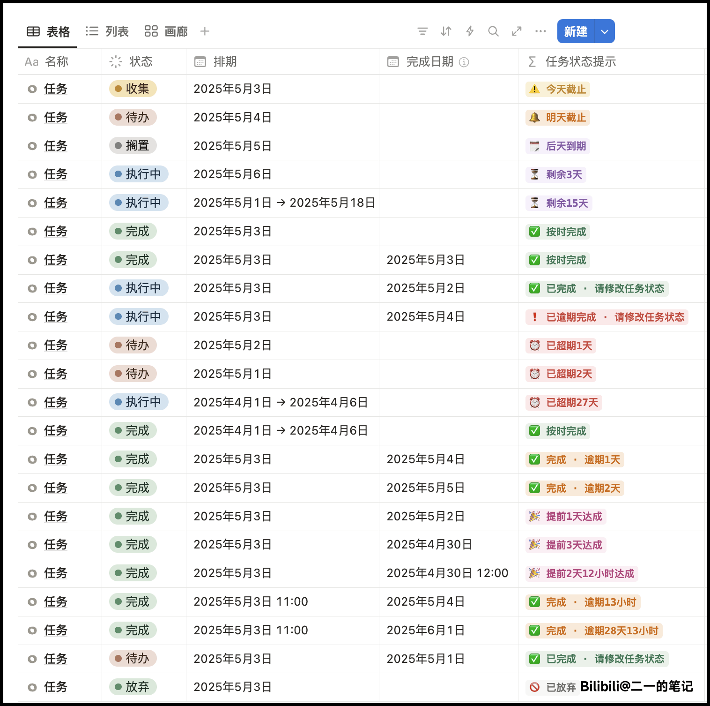Expand the database to full page
Image resolution: width=710 pixels, height=706 pixels.
pos(517,31)
